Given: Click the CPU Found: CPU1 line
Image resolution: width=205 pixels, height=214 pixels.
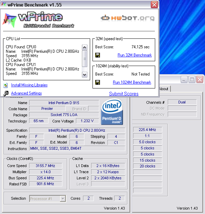Looking at the screenshot, I should pos(21,65).
